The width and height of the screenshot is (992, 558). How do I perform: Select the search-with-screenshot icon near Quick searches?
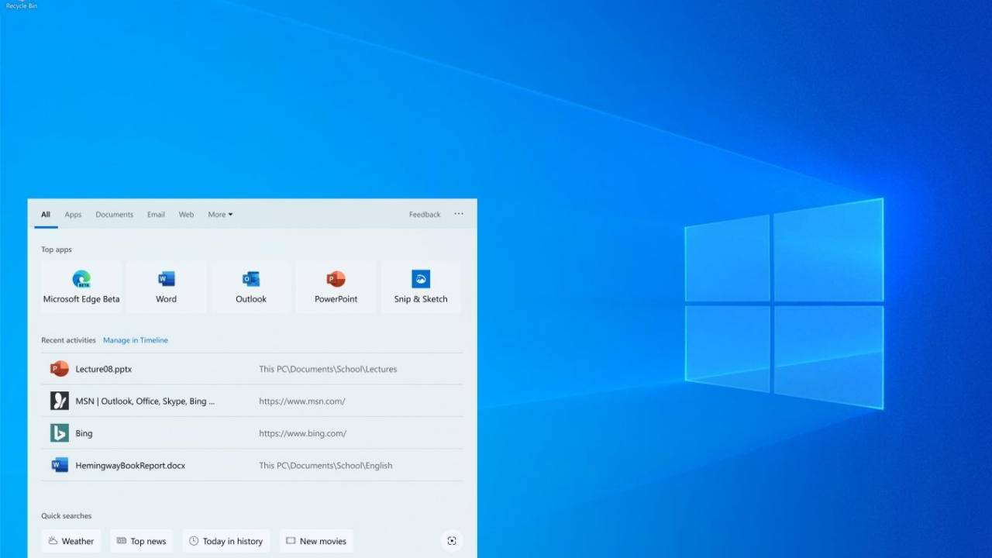(452, 540)
